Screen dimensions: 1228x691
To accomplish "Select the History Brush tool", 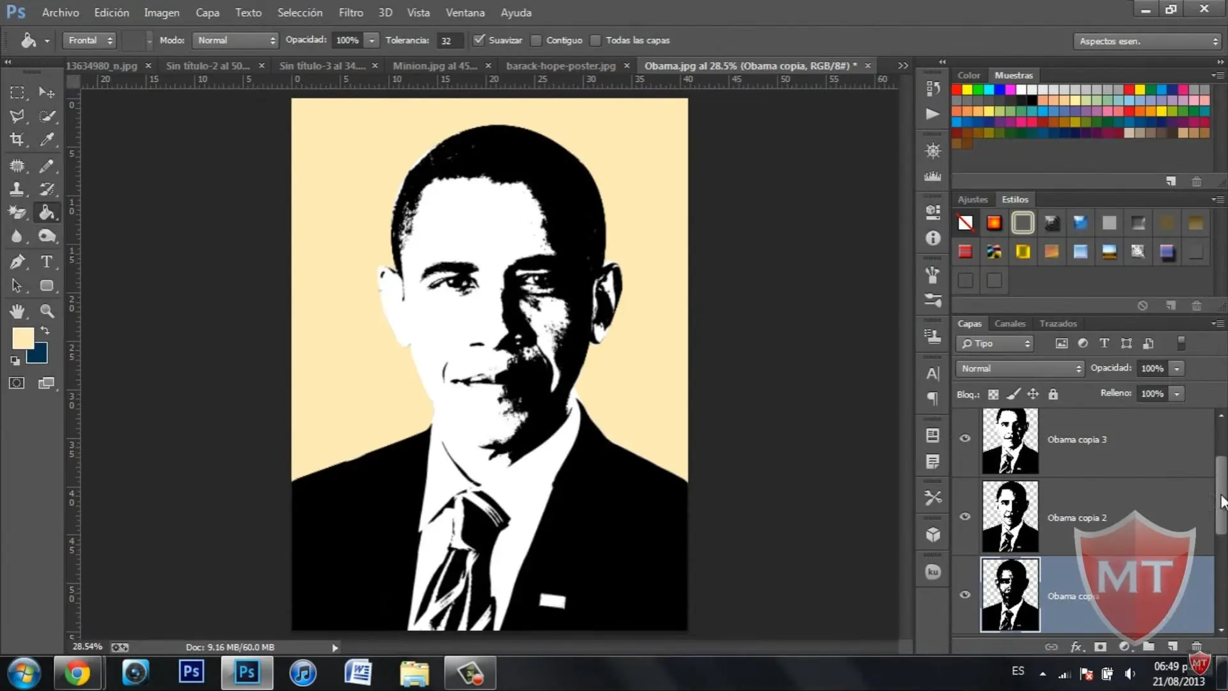I will click(x=47, y=189).
